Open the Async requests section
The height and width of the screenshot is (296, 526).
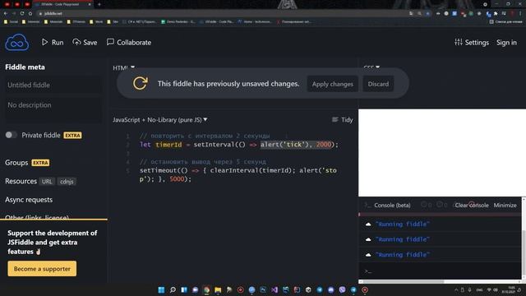pos(29,200)
